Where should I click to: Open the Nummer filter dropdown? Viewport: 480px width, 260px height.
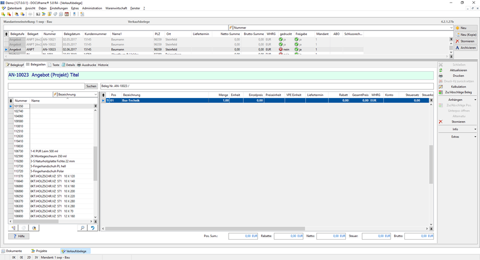(x=451, y=27)
